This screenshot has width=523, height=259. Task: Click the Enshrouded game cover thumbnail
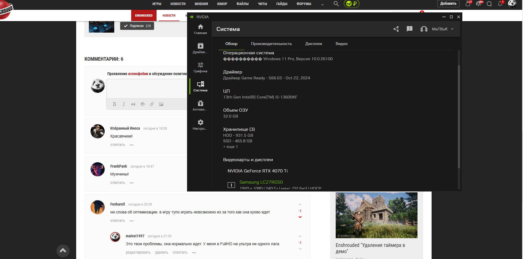102,27
